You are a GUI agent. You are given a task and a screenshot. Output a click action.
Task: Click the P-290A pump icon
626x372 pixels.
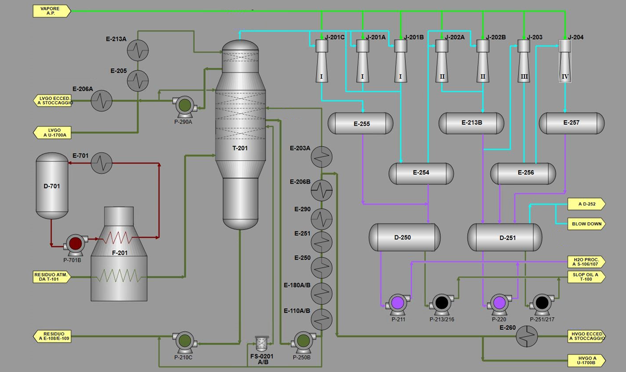pos(184,105)
